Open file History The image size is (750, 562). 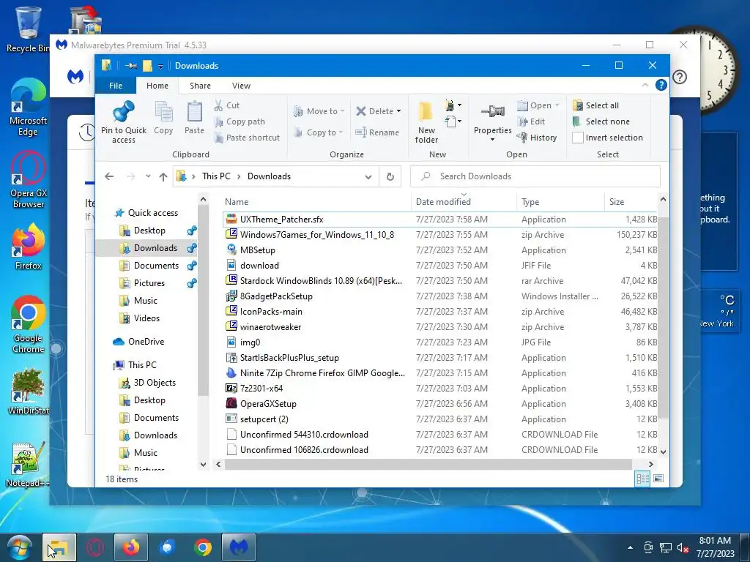537,138
